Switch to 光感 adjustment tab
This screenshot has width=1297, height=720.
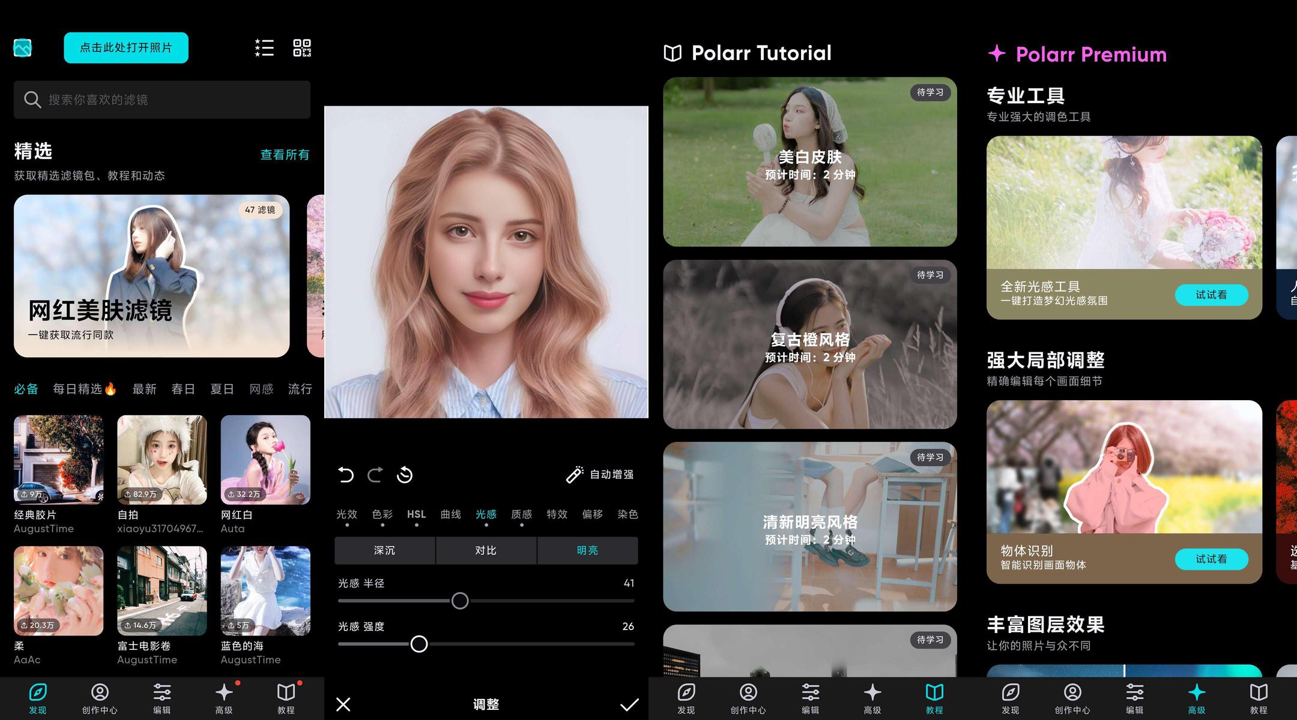point(486,514)
